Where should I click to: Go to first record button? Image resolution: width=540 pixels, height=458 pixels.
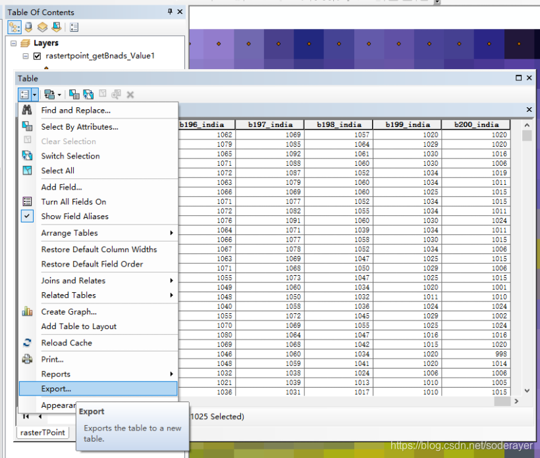coord(26,417)
